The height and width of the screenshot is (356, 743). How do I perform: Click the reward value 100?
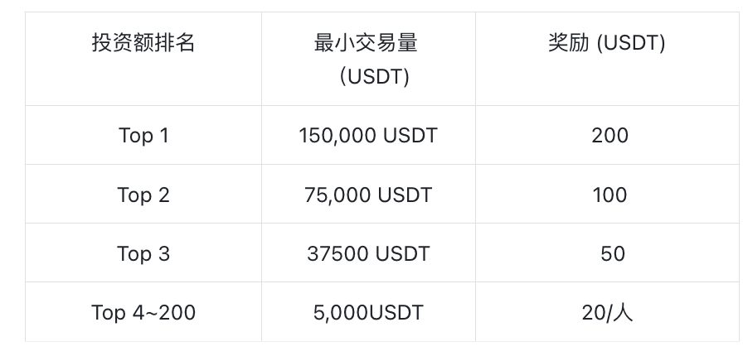609,195
